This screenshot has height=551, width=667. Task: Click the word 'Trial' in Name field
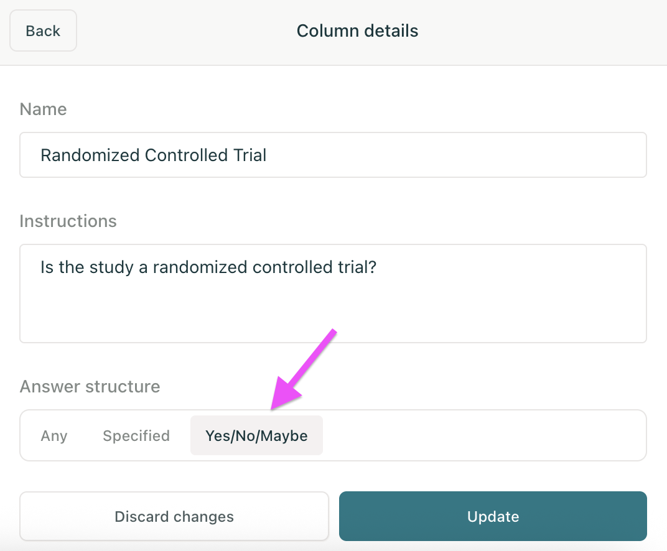(248, 155)
